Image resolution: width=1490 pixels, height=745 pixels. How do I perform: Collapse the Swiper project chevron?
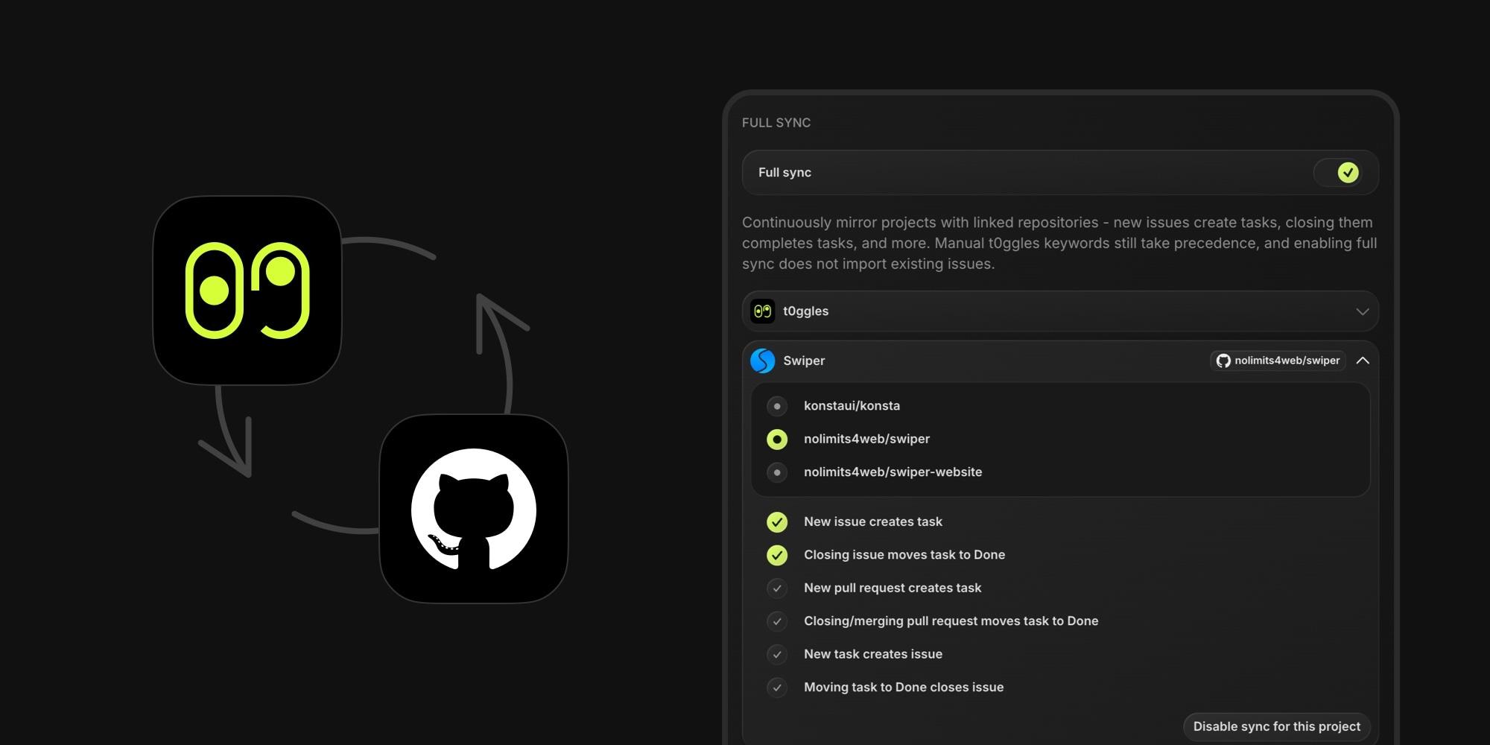click(1363, 361)
